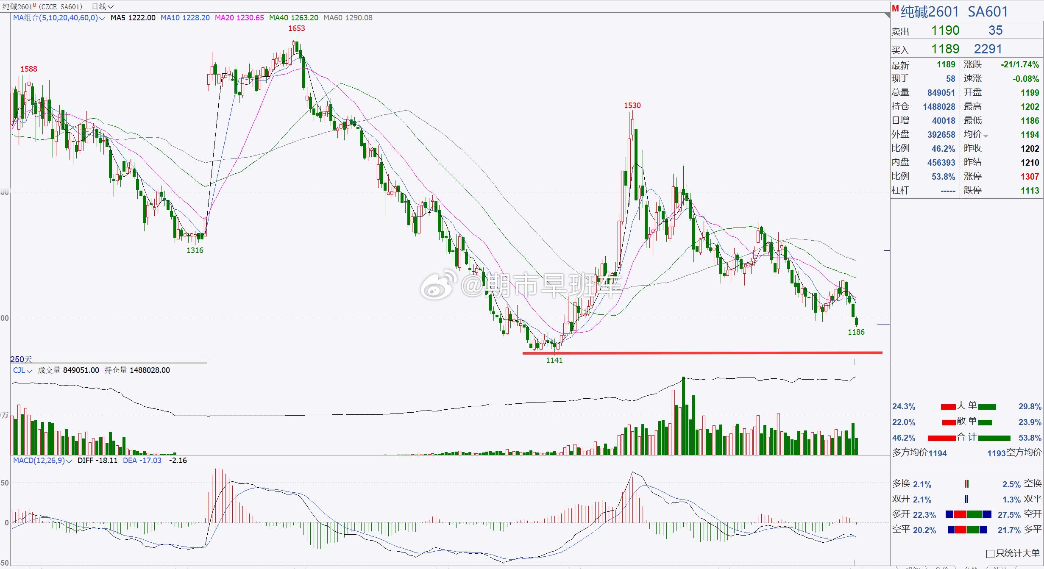Click the DEA -17.03 value label
Viewport: 1044px width, 569px height.
pos(142,461)
